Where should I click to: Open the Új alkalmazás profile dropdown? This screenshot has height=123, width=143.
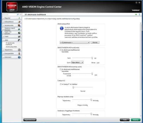(75, 42)
